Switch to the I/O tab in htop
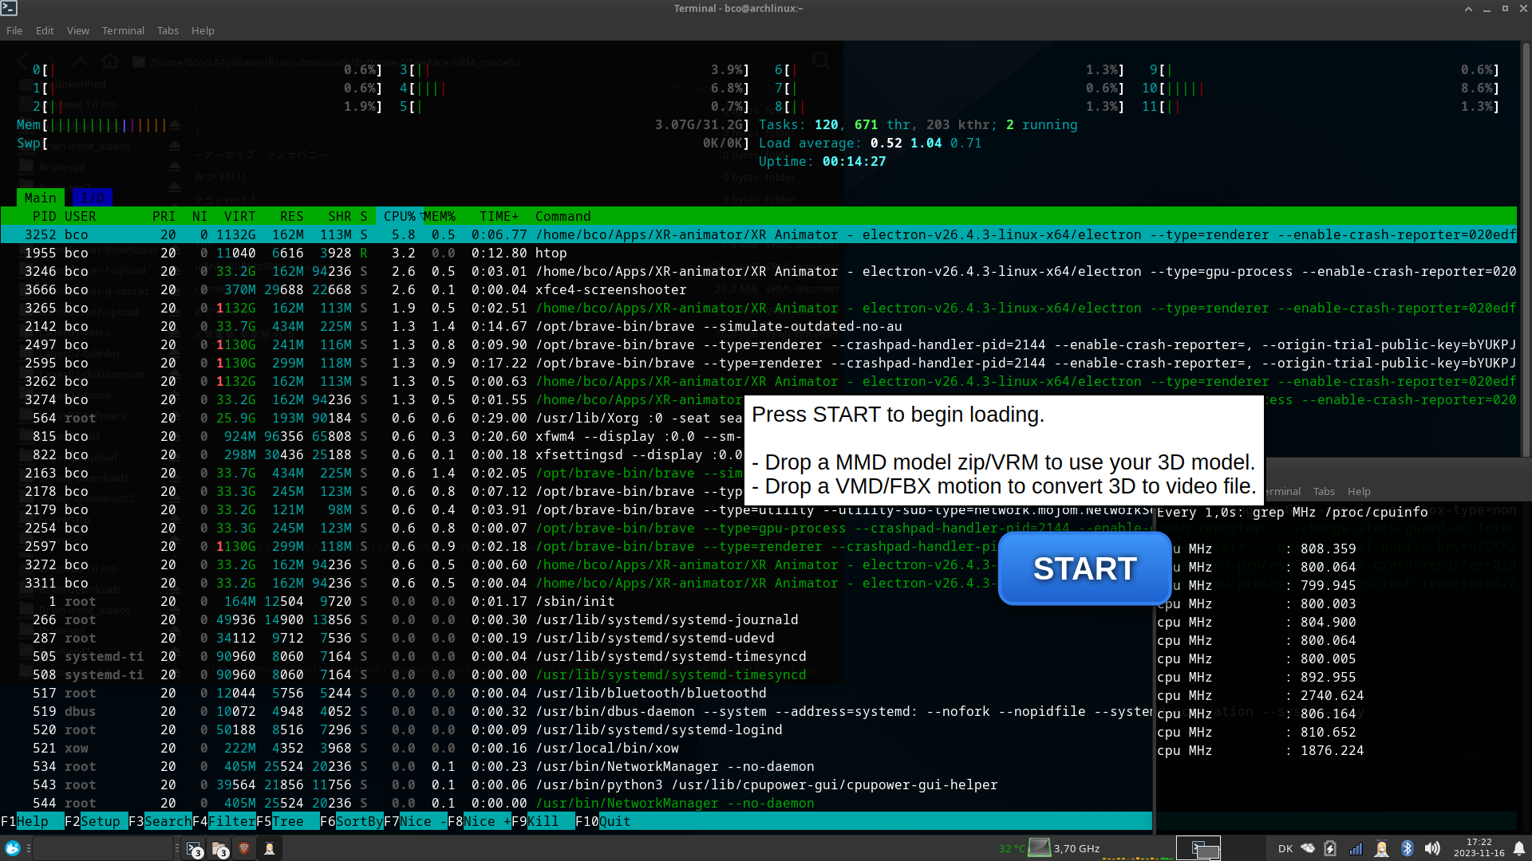1532x861 pixels. click(x=93, y=197)
